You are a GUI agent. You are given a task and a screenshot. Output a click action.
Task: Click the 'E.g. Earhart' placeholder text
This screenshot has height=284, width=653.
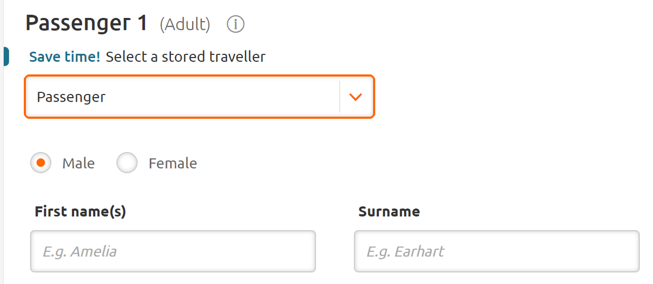[x=405, y=251]
